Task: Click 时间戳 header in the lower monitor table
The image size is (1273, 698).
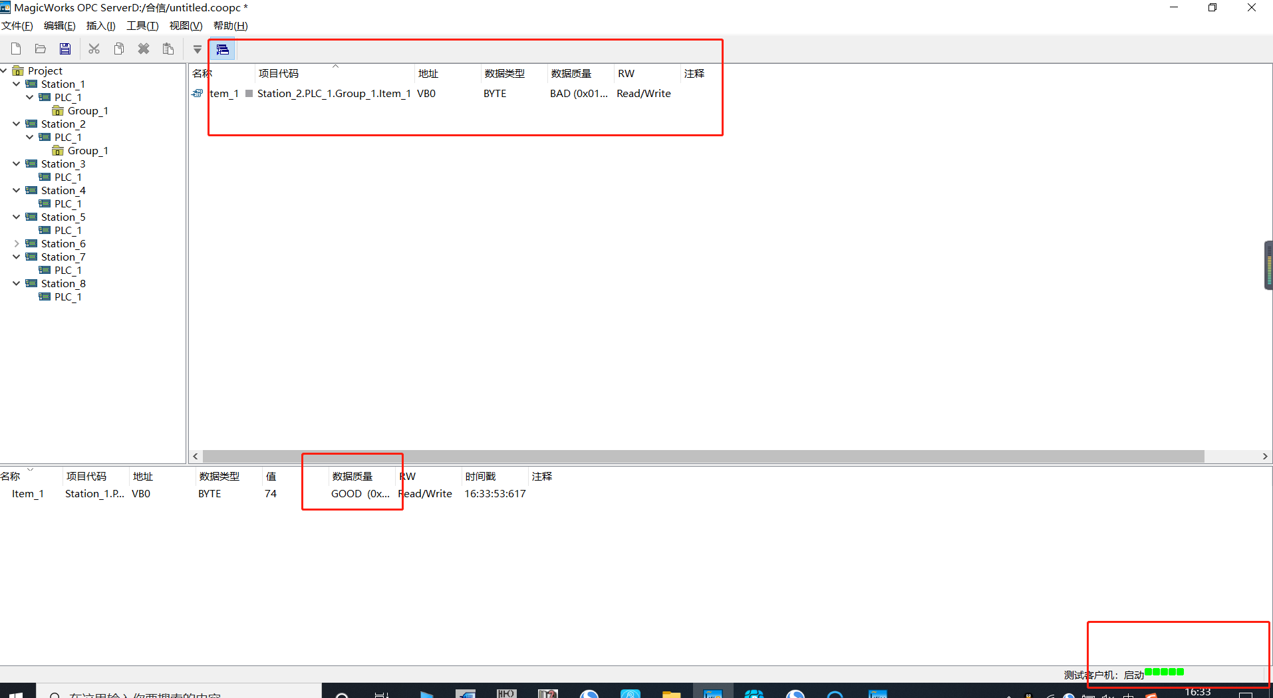Action: 495,476
